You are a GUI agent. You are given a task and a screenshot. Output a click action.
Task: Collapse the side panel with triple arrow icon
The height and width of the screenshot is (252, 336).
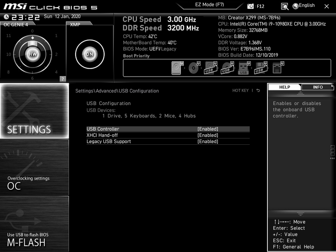332,158
